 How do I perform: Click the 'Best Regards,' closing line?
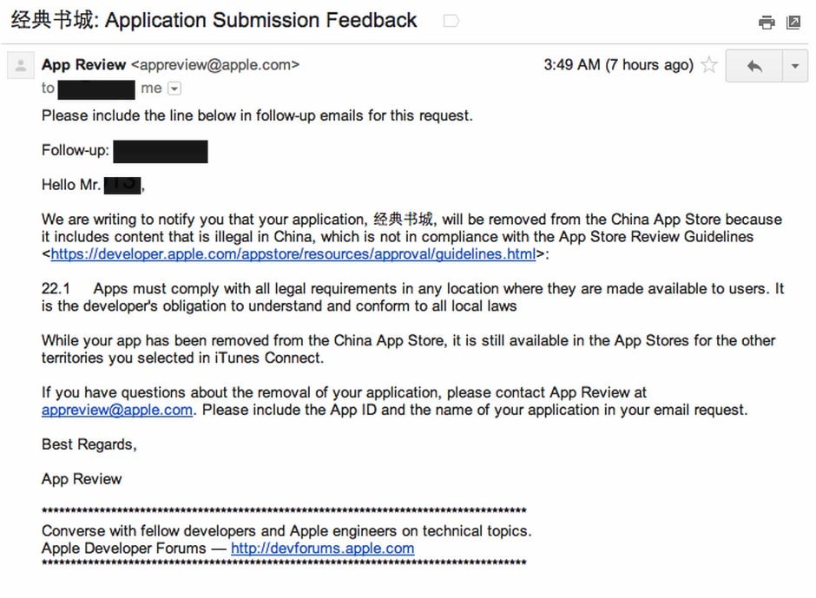click(89, 444)
